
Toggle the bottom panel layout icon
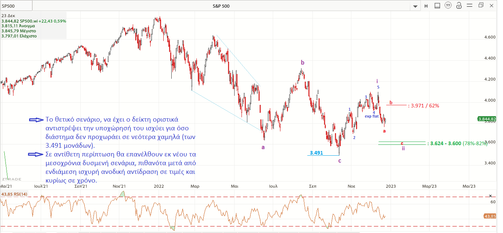[x=438, y=5]
